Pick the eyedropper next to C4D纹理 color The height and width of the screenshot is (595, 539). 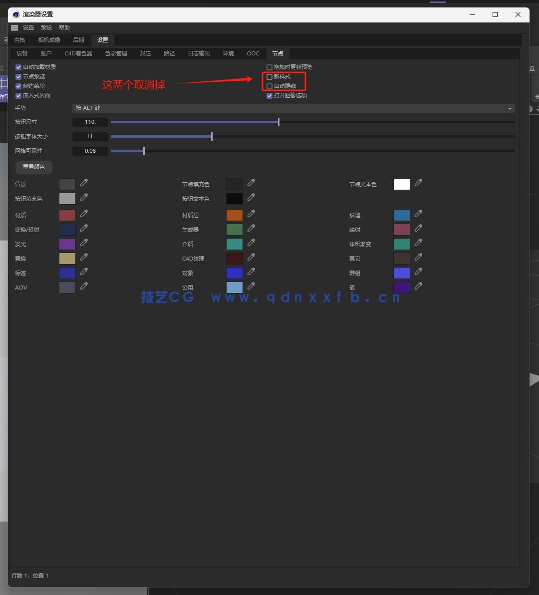tap(251, 258)
